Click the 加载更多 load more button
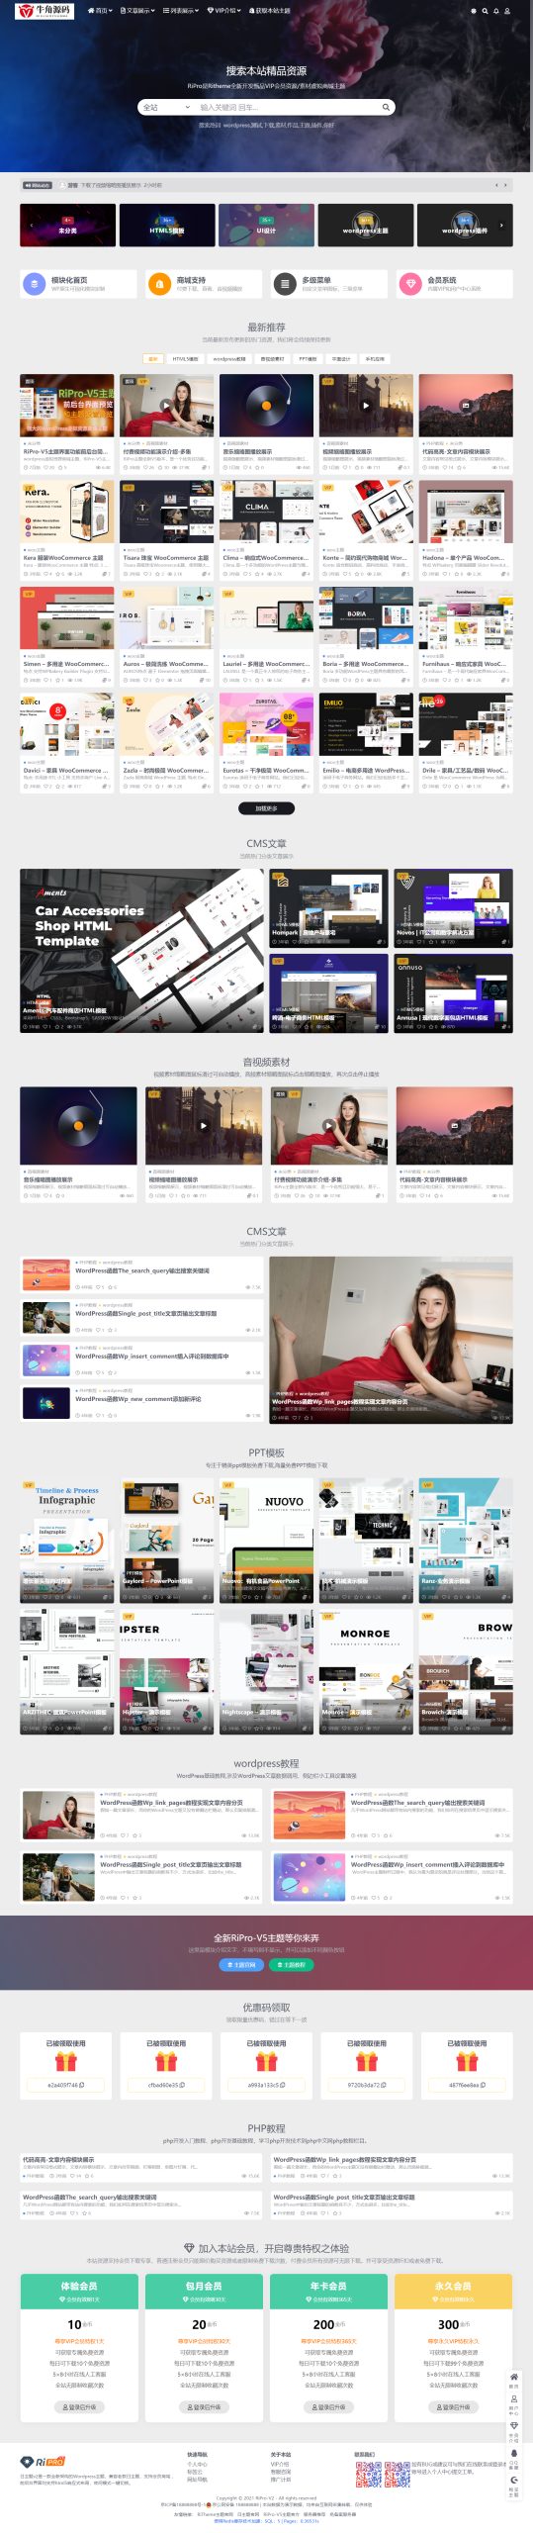Screen dimensions: 533x2533 266,808
